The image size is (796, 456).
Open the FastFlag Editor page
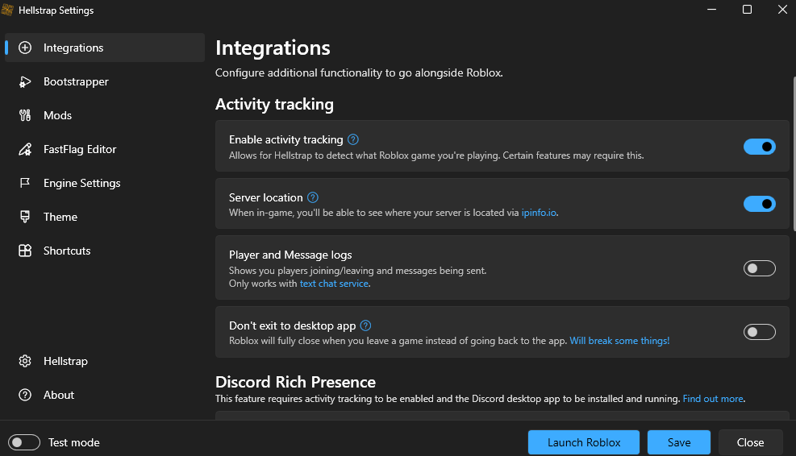[105, 149]
